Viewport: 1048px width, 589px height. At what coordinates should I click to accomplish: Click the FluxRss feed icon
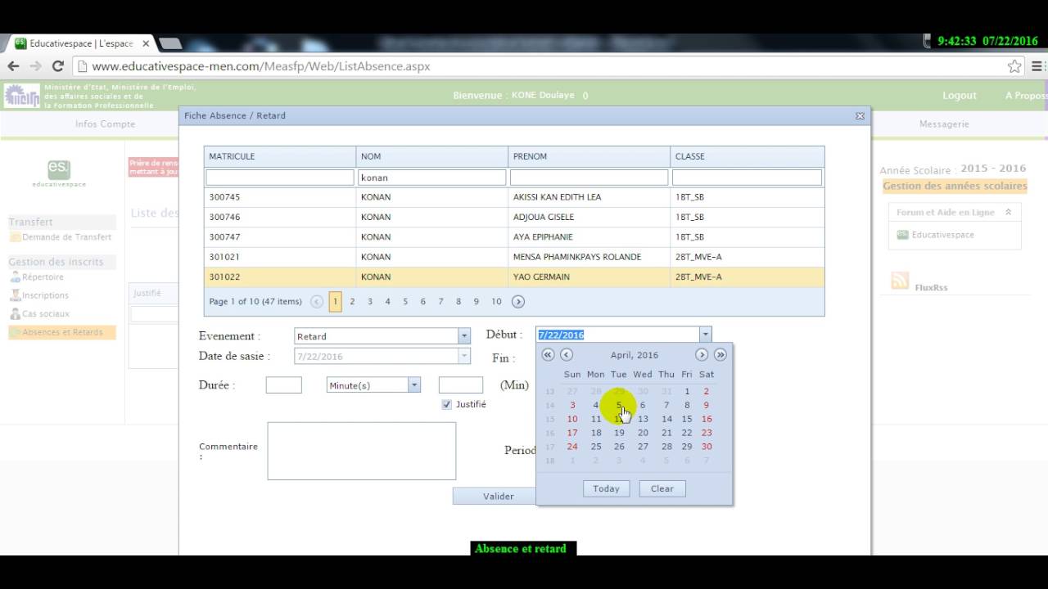(x=900, y=281)
